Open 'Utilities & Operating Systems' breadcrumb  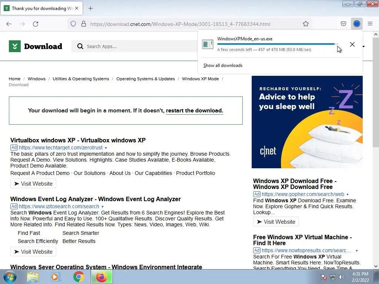point(81,79)
